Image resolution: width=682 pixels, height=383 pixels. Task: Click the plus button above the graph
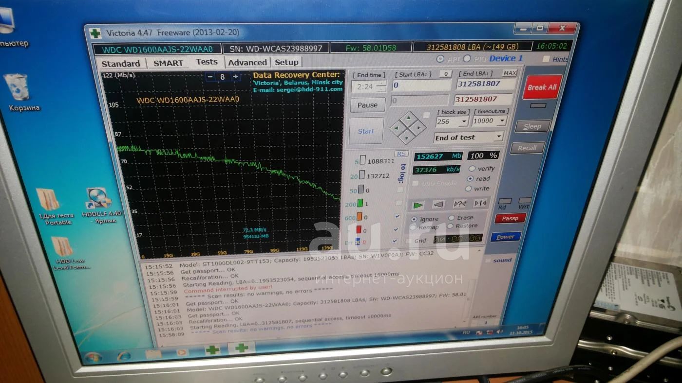click(x=235, y=76)
